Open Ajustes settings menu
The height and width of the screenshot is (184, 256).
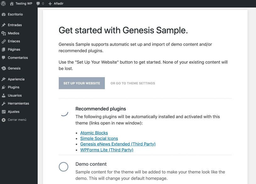point(14,112)
